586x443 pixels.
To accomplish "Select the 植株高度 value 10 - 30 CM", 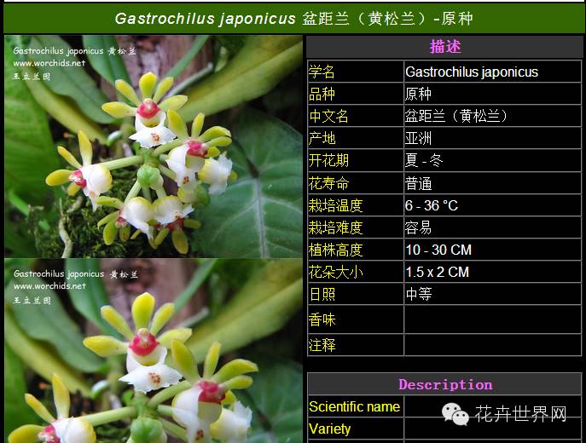I will [438, 250].
